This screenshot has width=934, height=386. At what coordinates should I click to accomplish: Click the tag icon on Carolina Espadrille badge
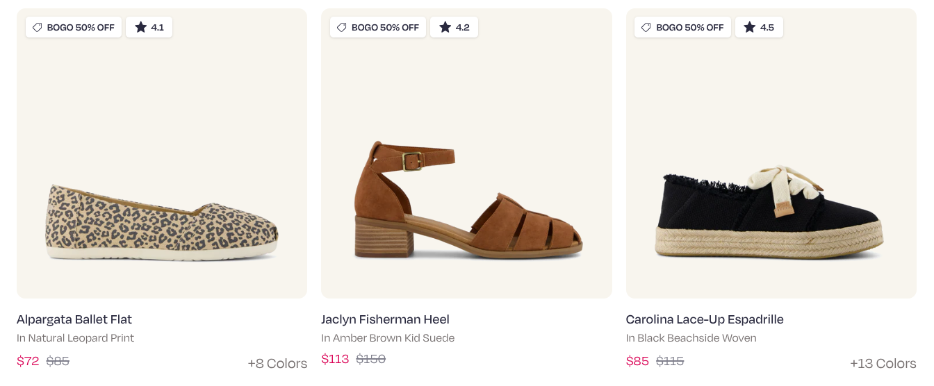coord(646,27)
